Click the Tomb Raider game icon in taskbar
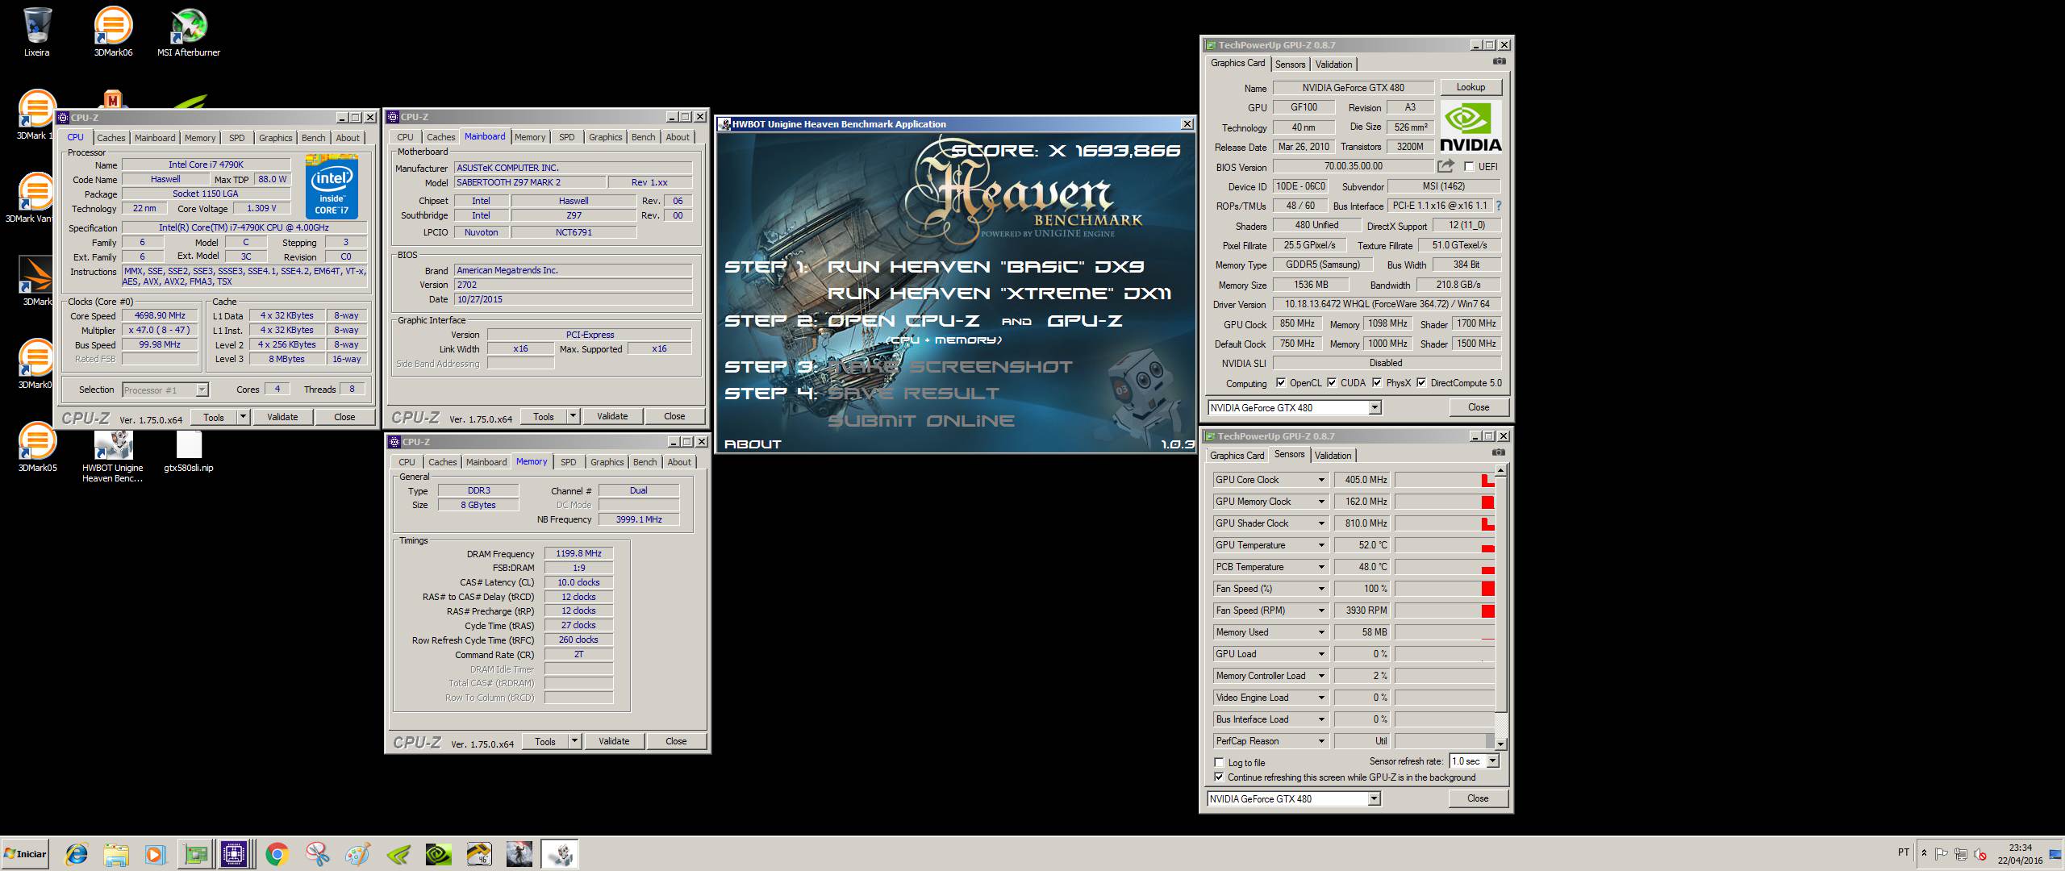This screenshot has height=871, width=2065. click(519, 854)
